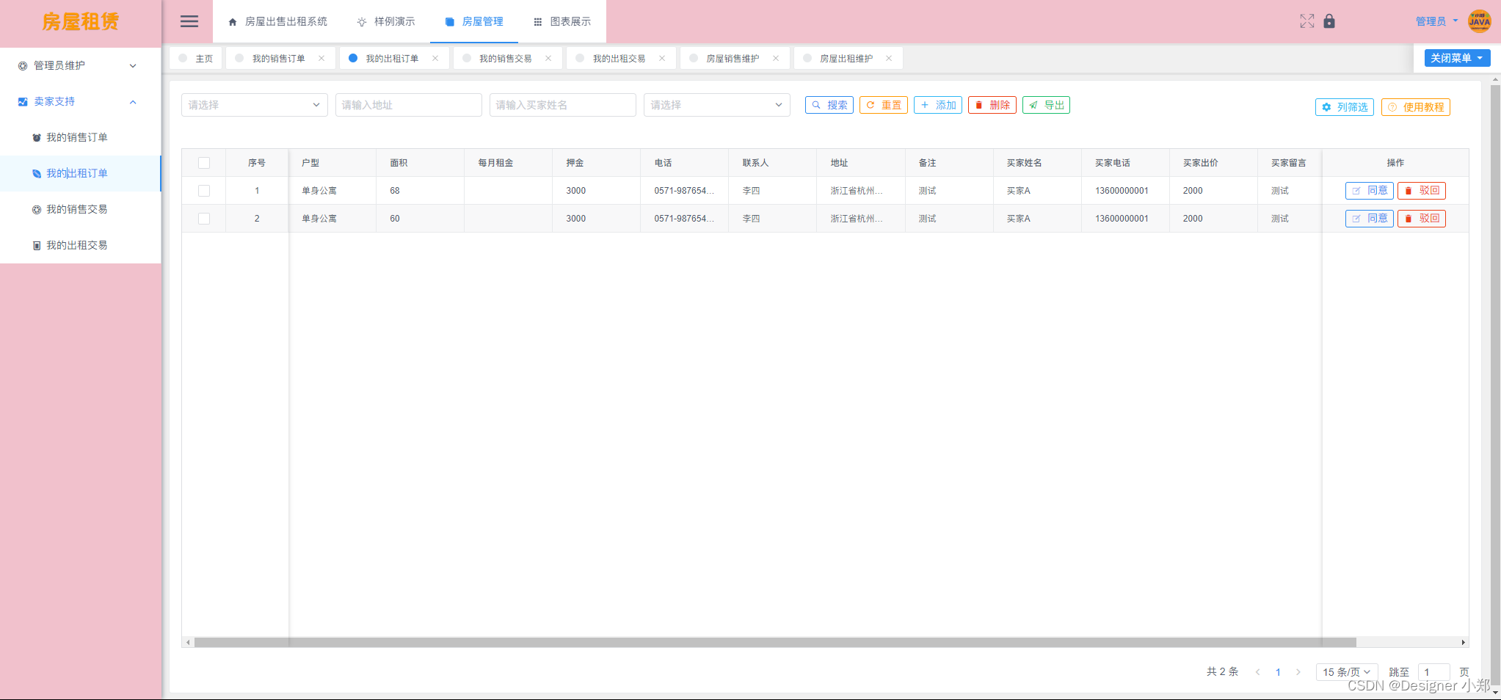Open 列筛选 column filter
The image size is (1501, 700).
1345,107
